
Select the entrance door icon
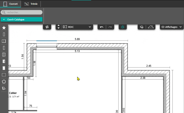pos(4,68)
